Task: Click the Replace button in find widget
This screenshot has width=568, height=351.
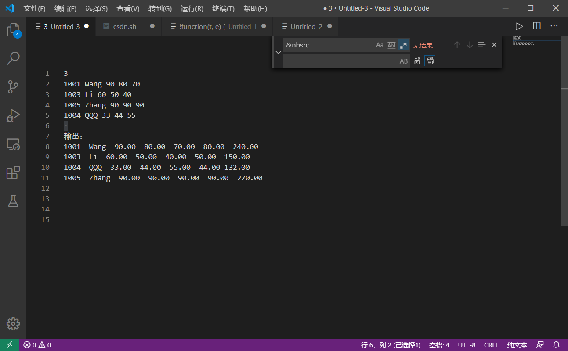Action: click(417, 61)
